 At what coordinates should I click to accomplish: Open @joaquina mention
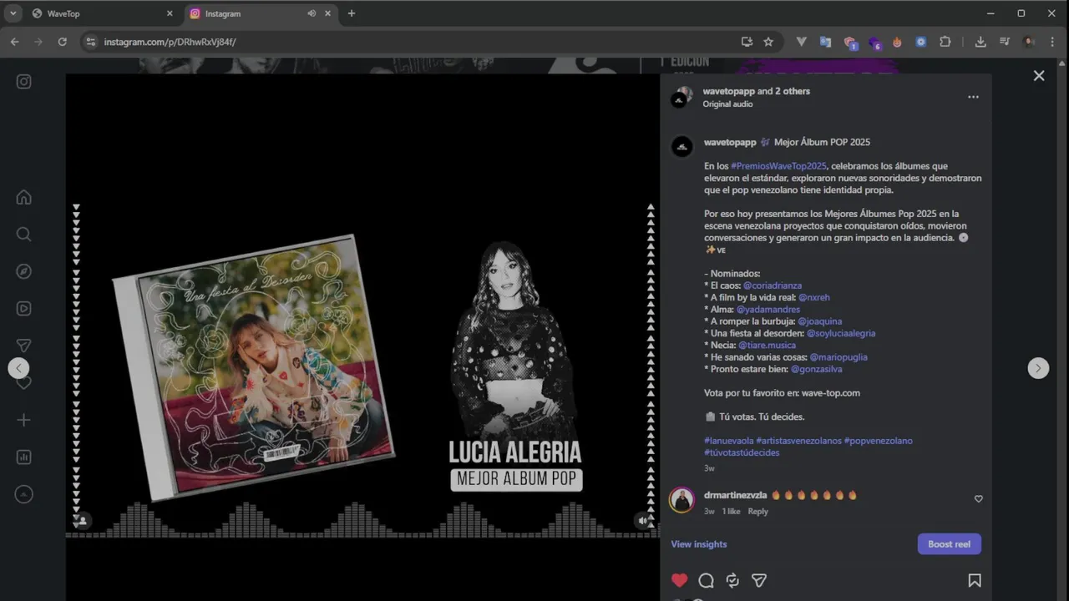820,321
